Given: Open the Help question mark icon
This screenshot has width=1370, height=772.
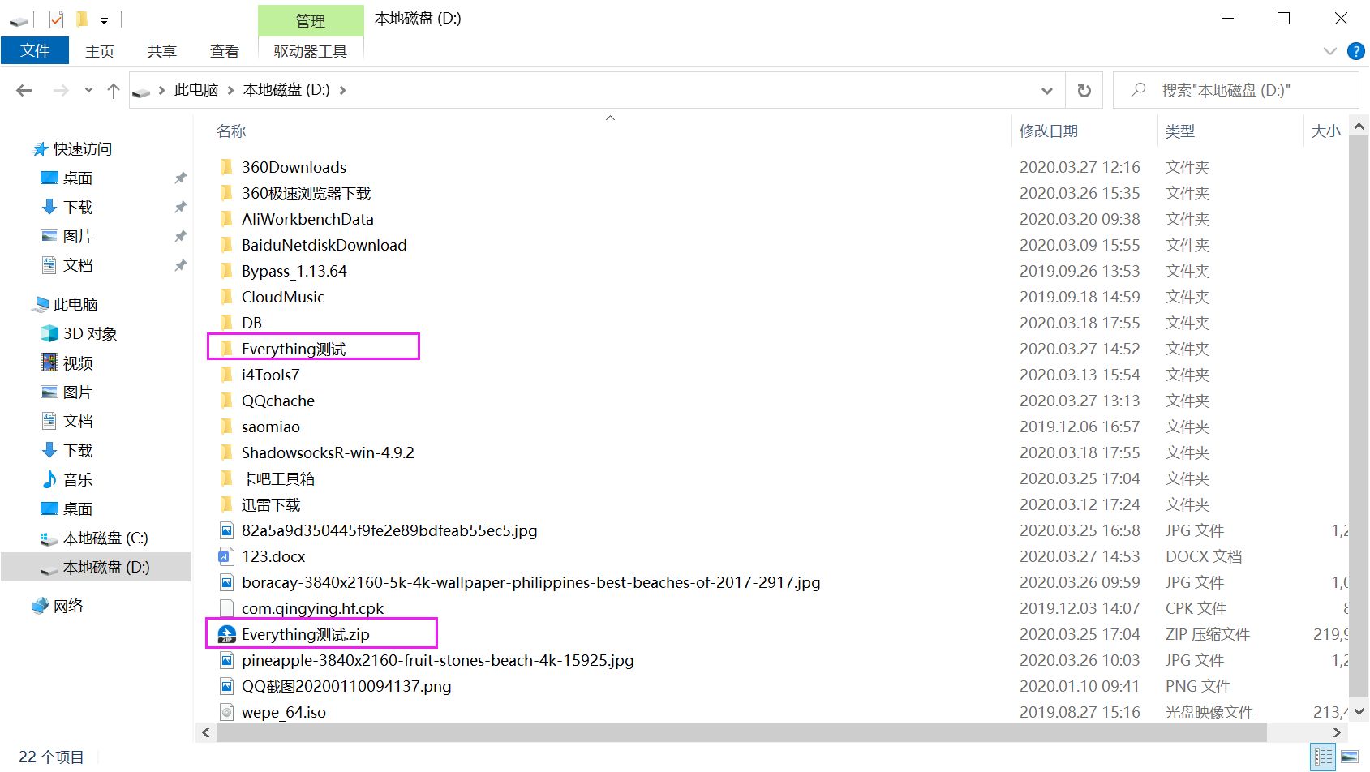Looking at the screenshot, I should coord(1355,51).
